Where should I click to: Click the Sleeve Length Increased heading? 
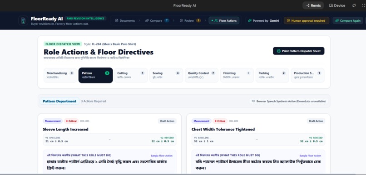tap(65, 129)
